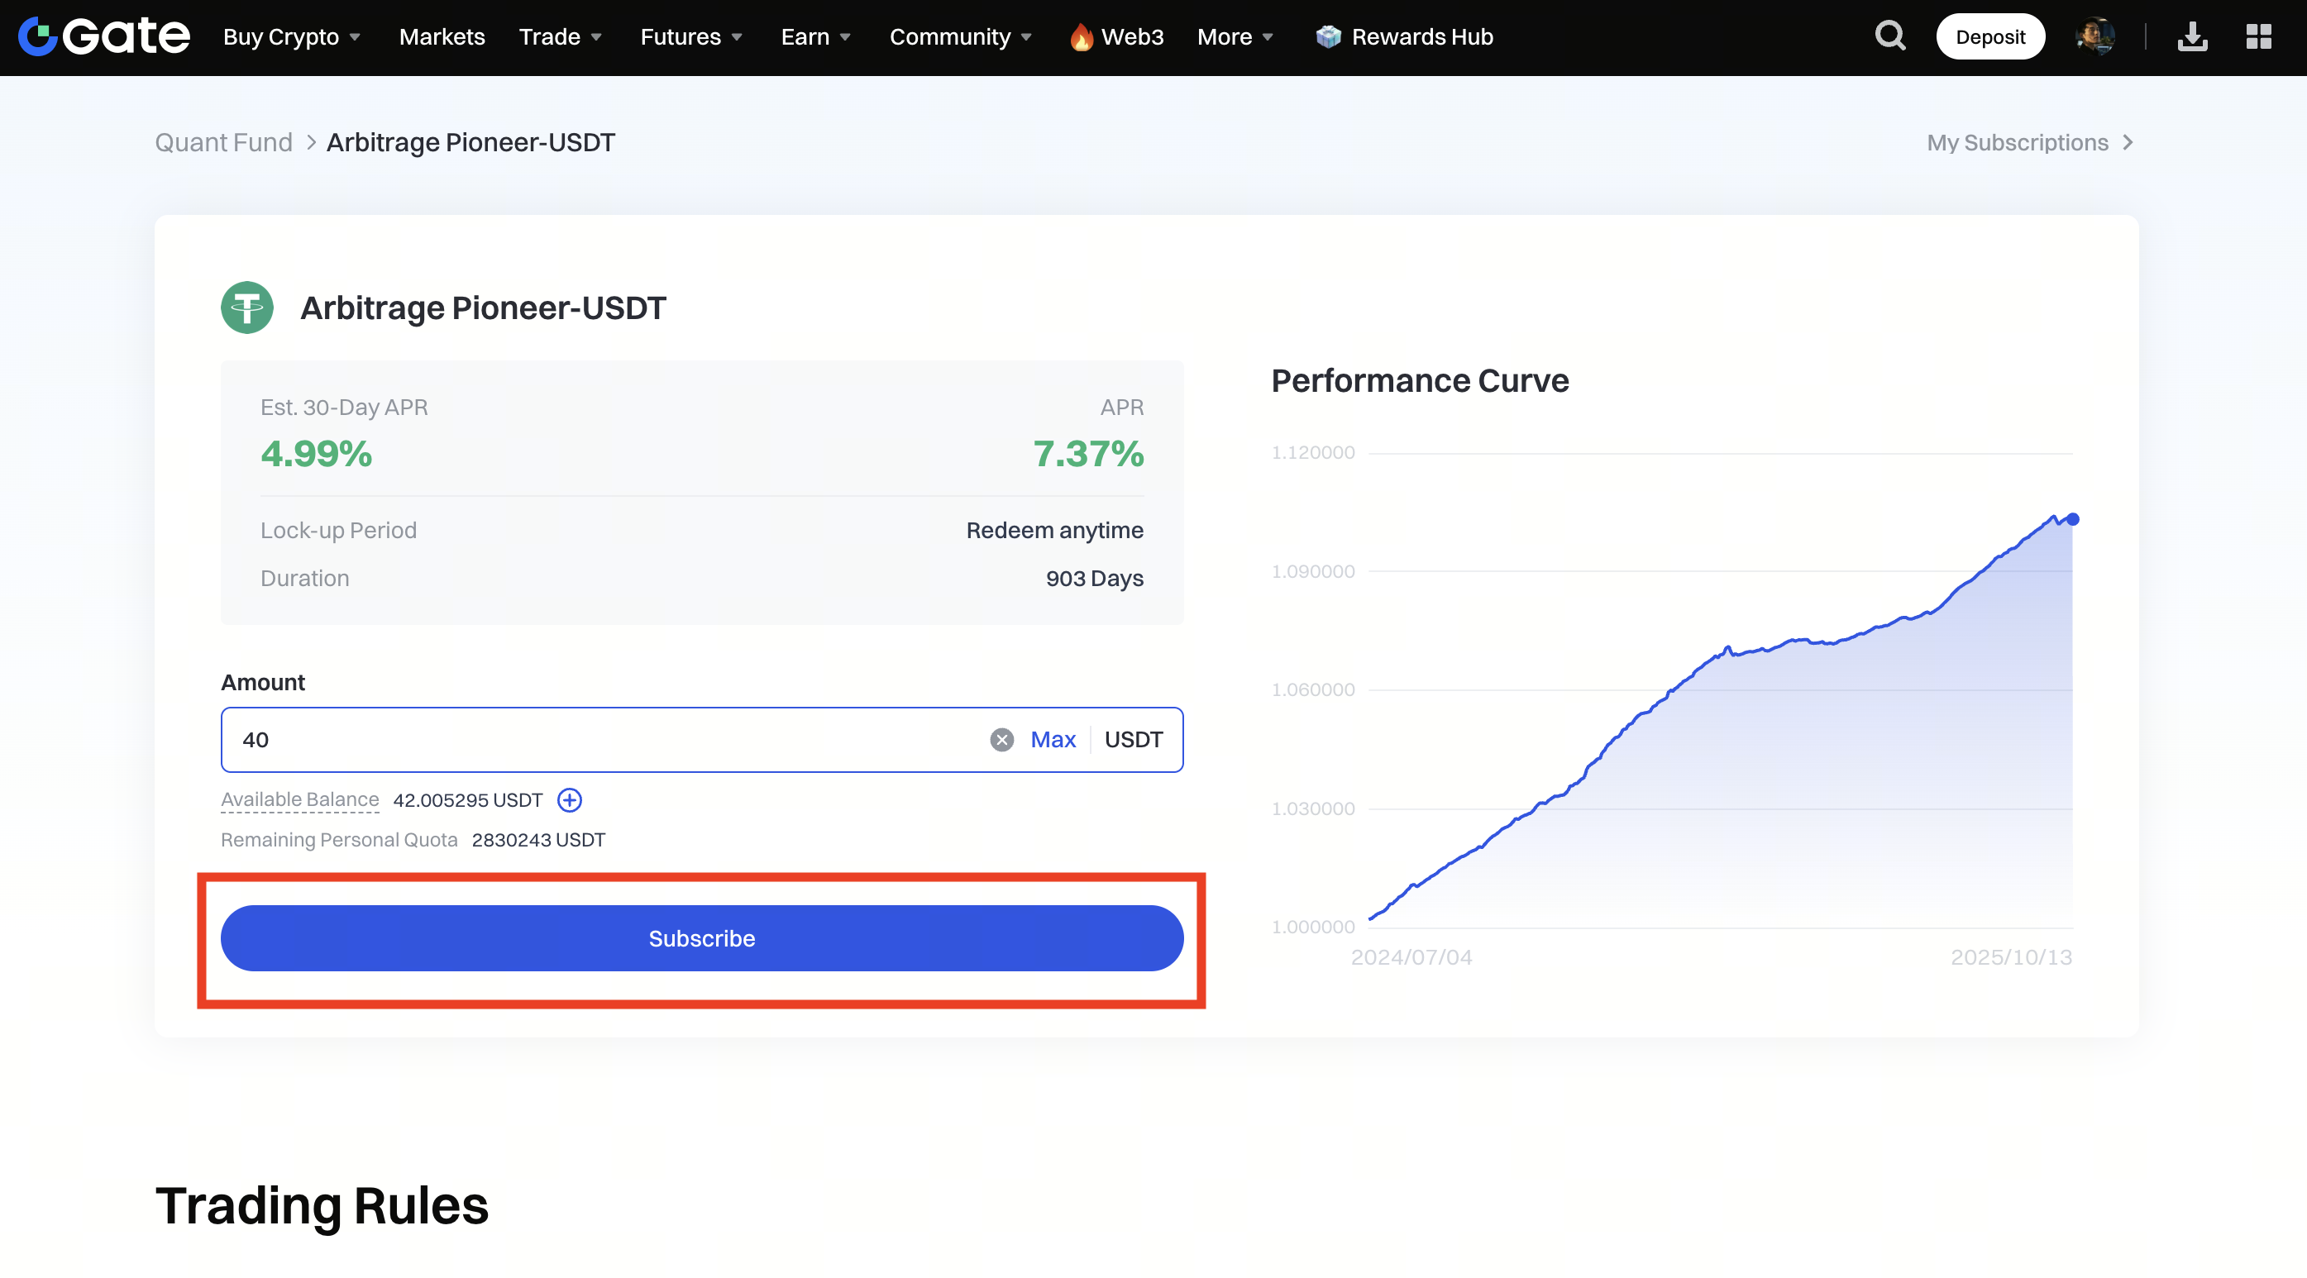Viewport: 2307px width, 1278px height.
Task: Click the Subscribe button
Action: pos(701,938)
